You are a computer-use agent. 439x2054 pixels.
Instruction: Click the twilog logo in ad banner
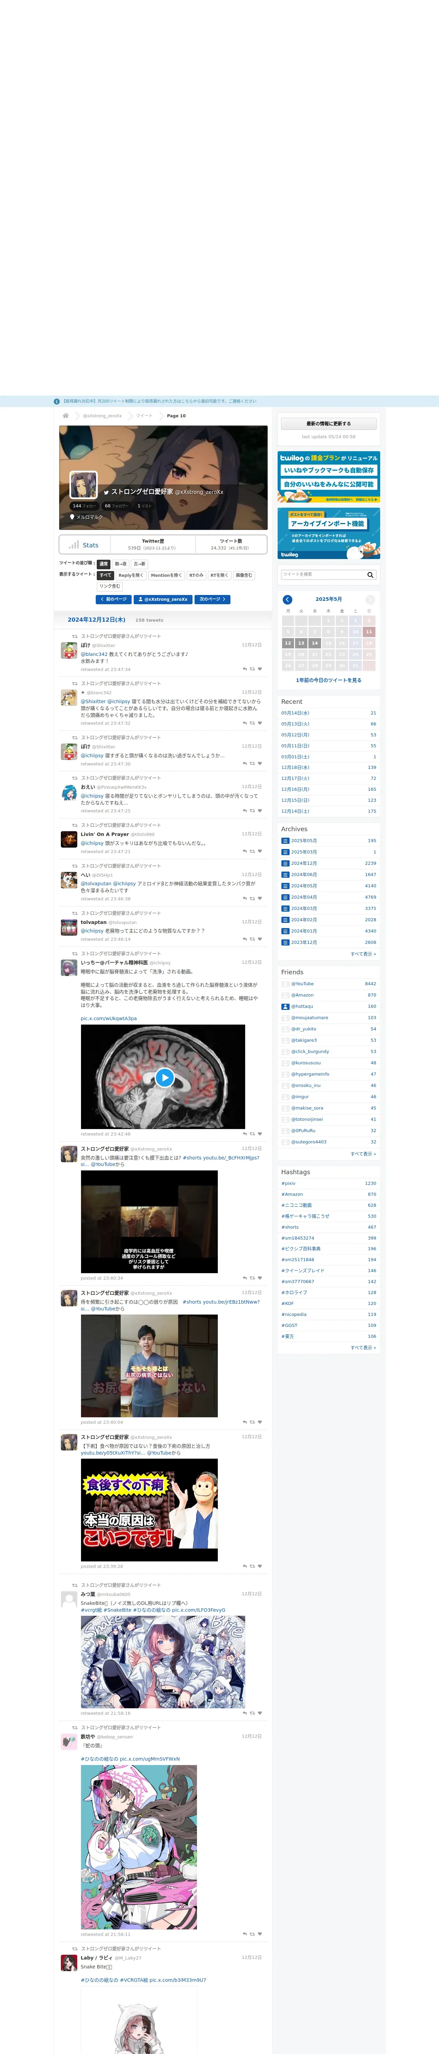point(290,554)
